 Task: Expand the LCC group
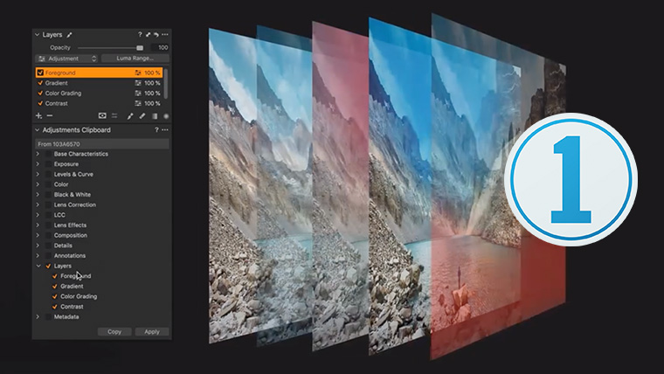[x=38, y=215]
